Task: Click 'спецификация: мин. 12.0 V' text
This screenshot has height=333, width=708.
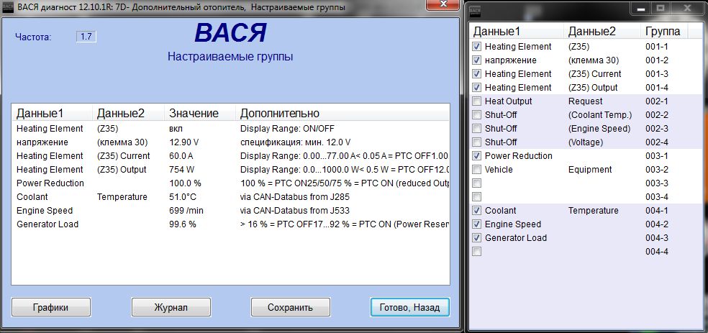Action: tap(295, 142)
